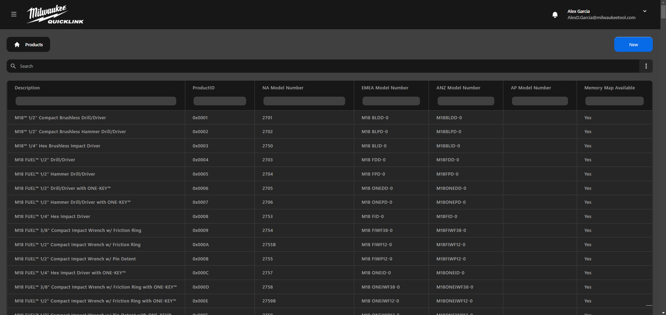Open the notifications bell
This screenshot has width=666, height=315.
[x=555, y=15]
